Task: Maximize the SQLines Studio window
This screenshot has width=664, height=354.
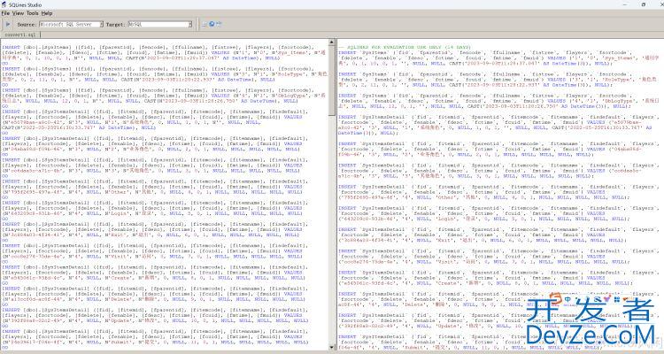Action: [644, 4]
